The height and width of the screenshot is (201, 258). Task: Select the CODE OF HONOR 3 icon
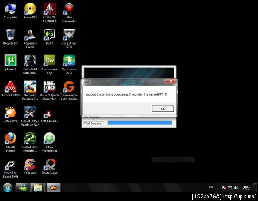49,12
